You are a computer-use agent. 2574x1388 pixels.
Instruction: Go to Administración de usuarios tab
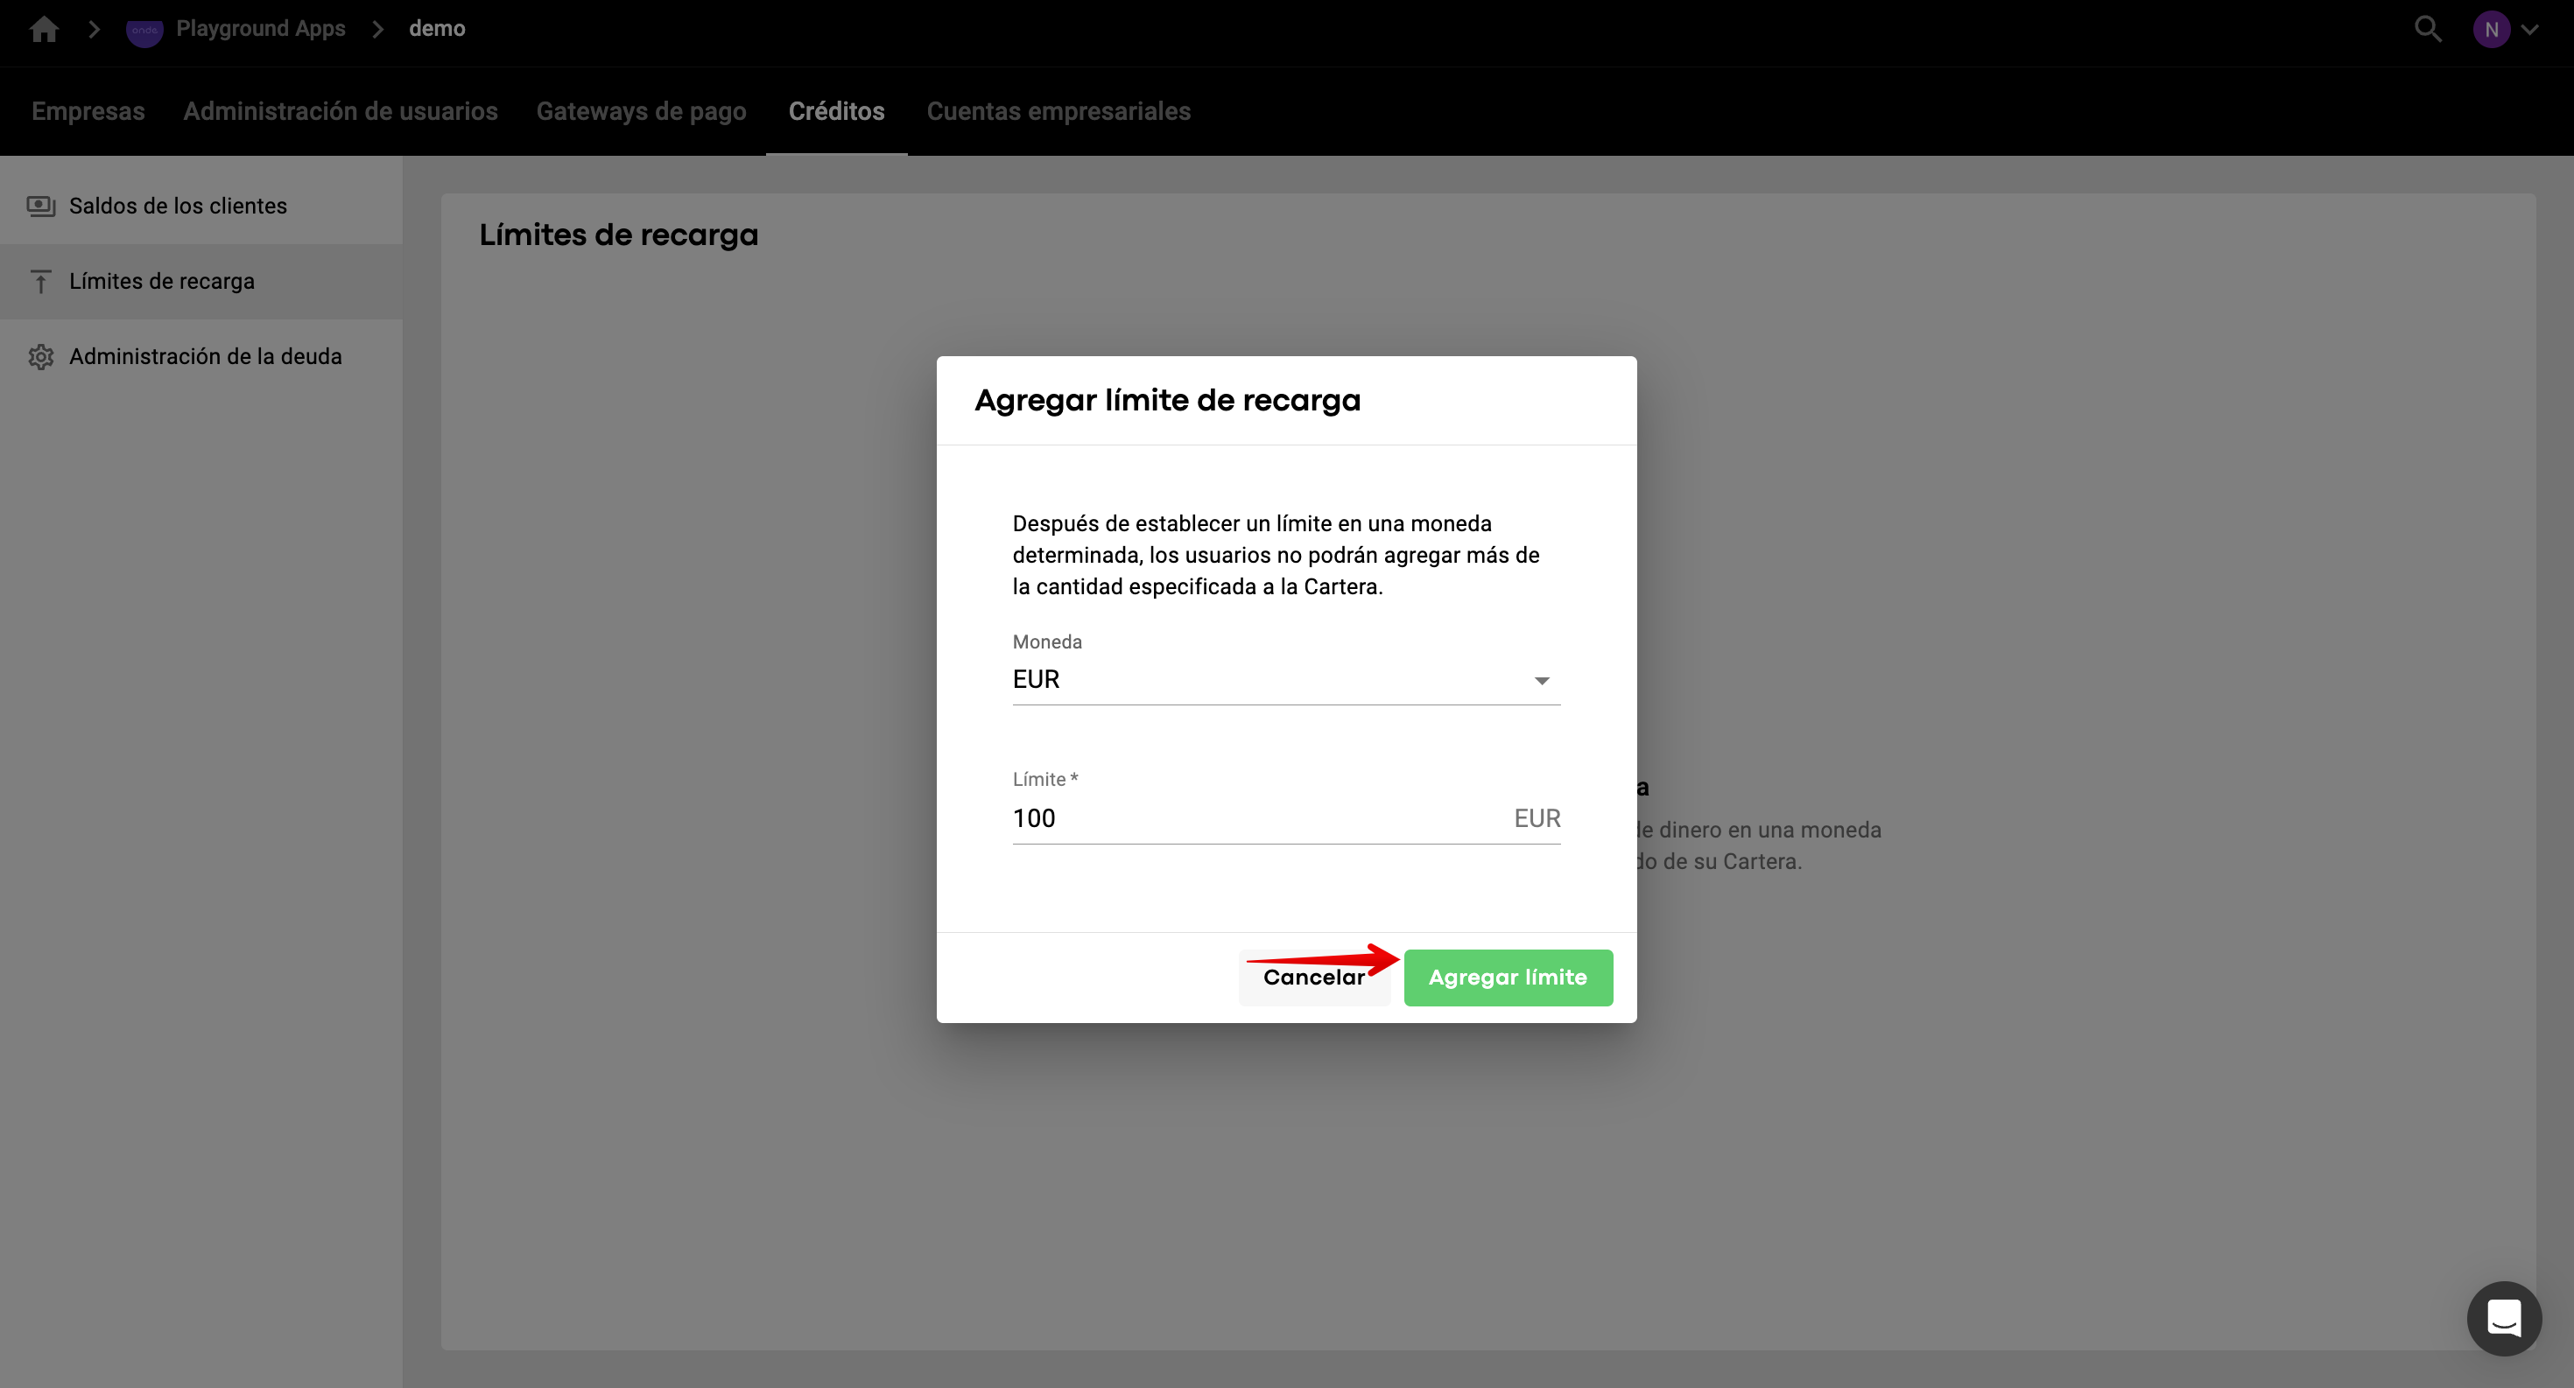point(340,111)
